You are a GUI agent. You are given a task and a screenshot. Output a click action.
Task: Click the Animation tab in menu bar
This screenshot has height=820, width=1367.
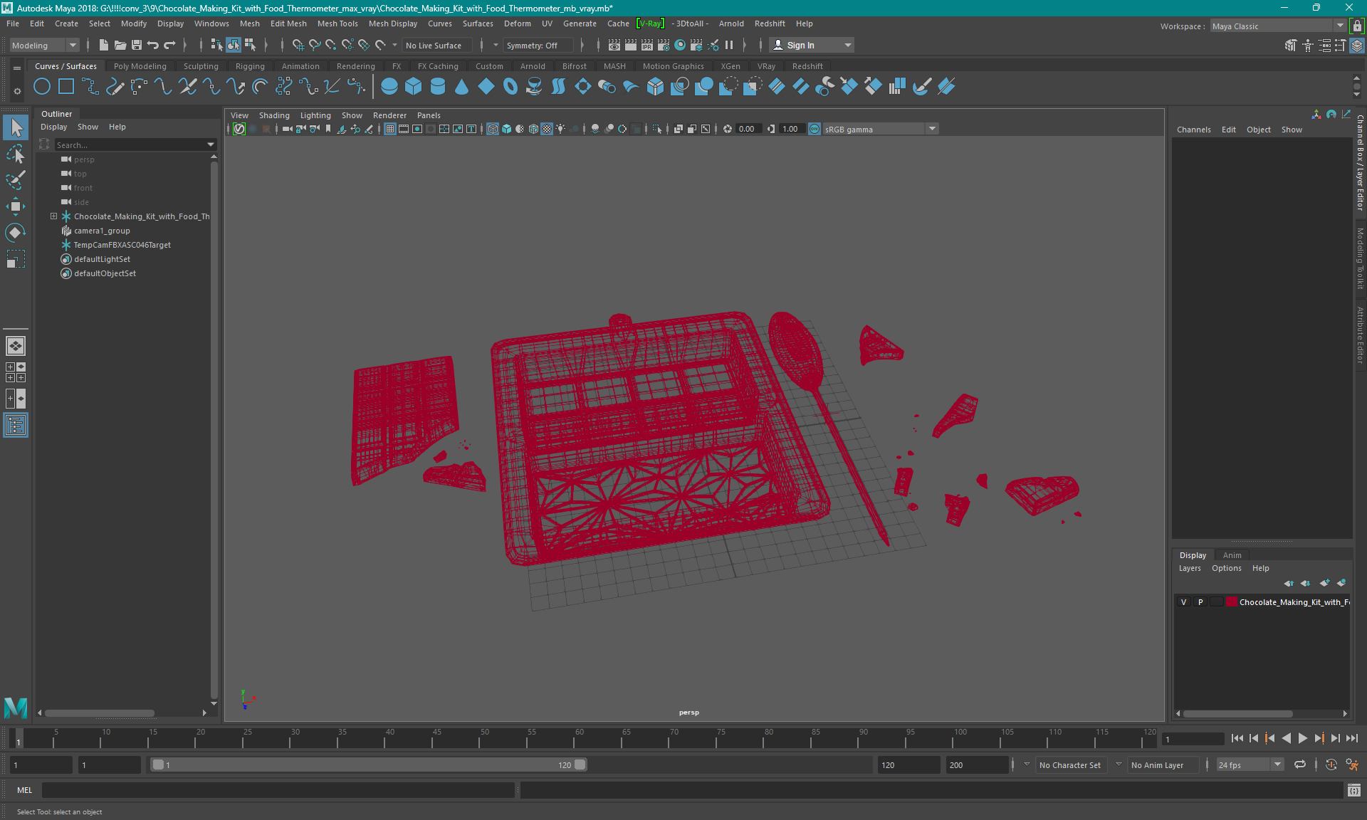(x=300, y=65)
